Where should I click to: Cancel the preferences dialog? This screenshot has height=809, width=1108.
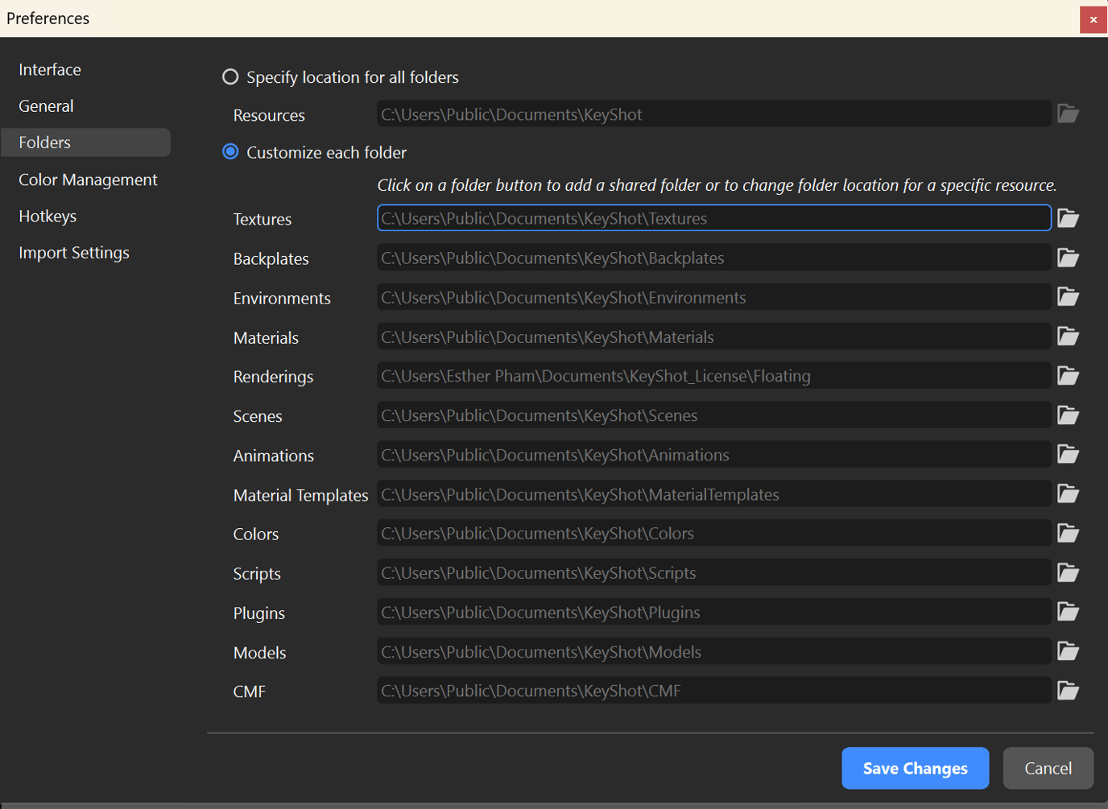point(1048,768)
